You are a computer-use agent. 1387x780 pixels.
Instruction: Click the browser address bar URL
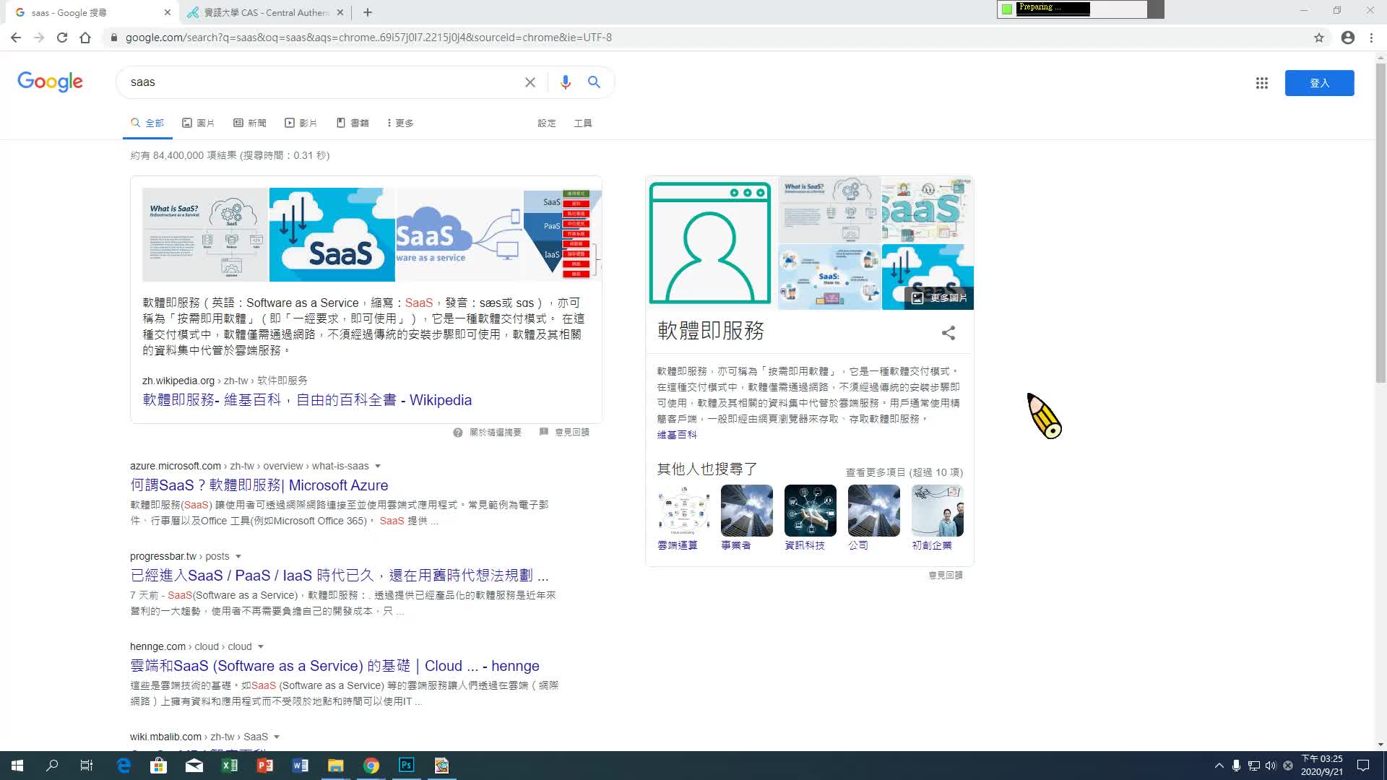click(368, 38)
